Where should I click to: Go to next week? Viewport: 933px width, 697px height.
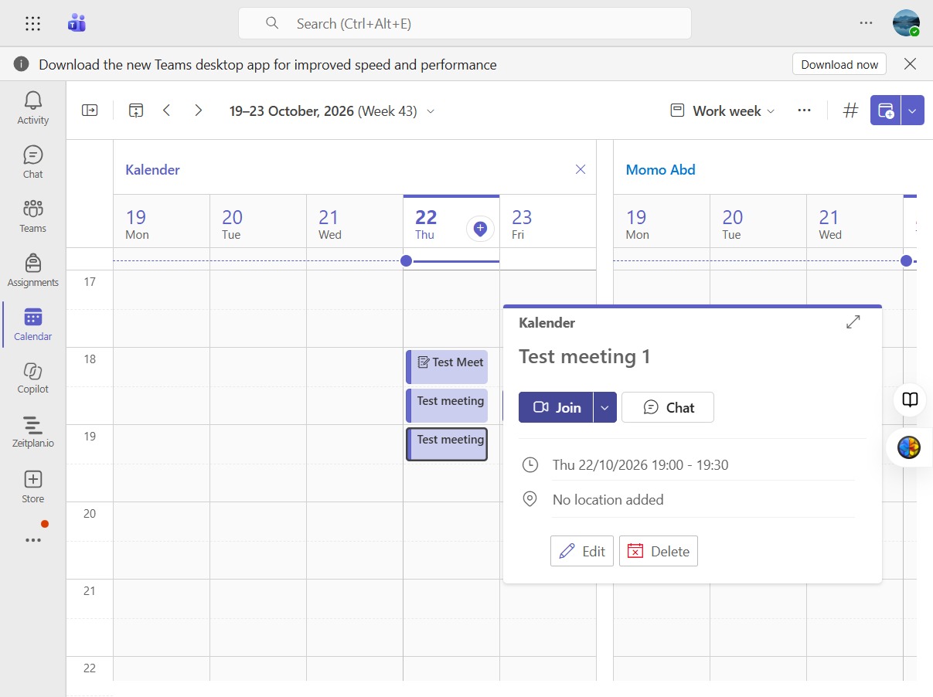[x=199, y=110]
